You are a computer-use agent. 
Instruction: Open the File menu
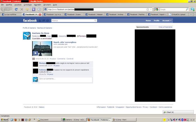point(2,5)
